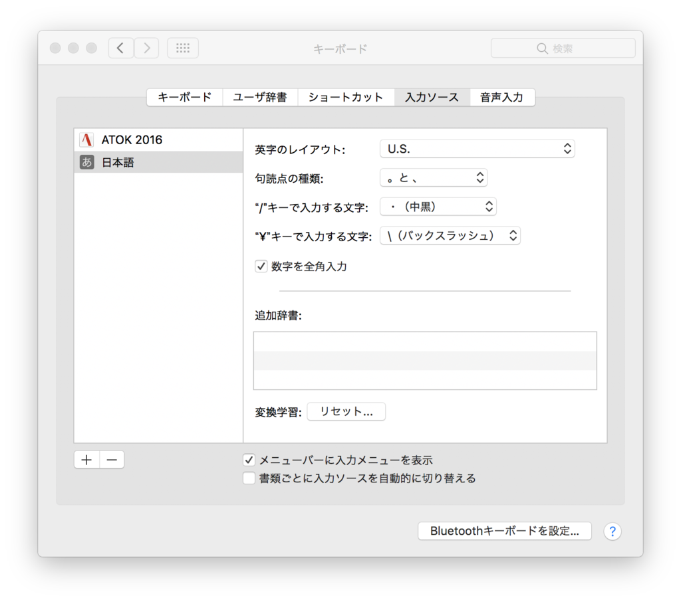681x602 pixels.
Task: Switch to the 音声入力 tab
Action: (x=502, y=97)
